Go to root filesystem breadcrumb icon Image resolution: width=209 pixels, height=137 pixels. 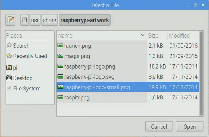(x=24, y=20)
